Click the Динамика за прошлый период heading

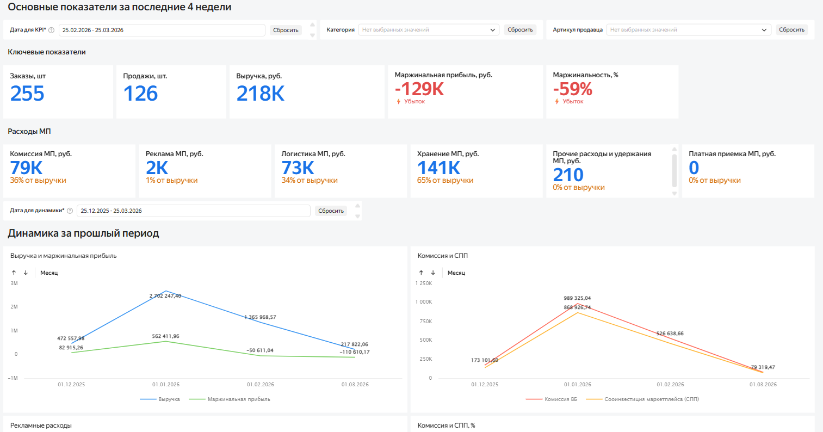[x=83, y=233]
